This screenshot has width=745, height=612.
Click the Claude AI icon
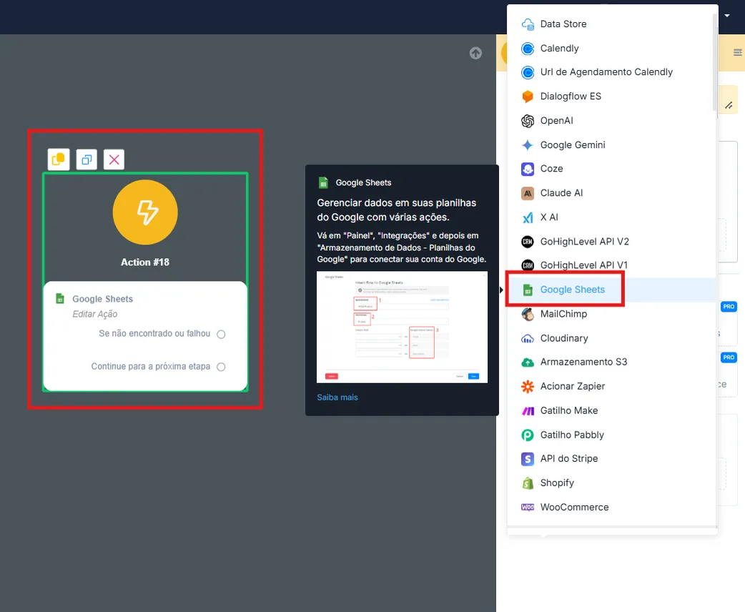click(x=528, y=193)
